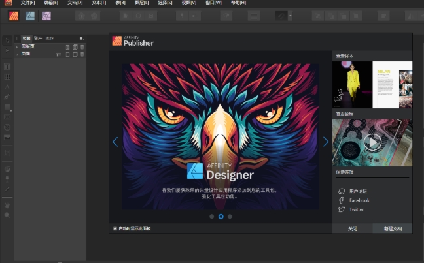The height and width of the screenshot is (263, 424).
Task: Select the first carousel dot
Action: coord(212,217)
